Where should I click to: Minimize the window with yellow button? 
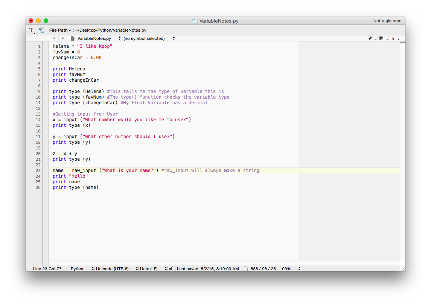pos(38,21)
